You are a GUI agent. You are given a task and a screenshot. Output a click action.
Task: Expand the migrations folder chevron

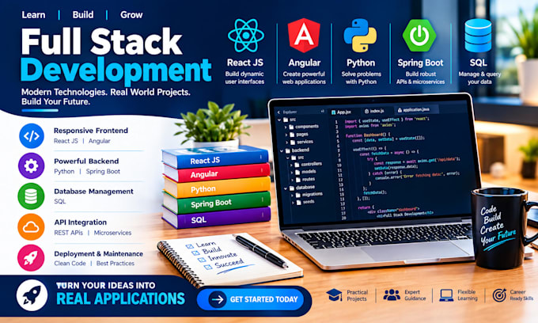tap(292, 196)
